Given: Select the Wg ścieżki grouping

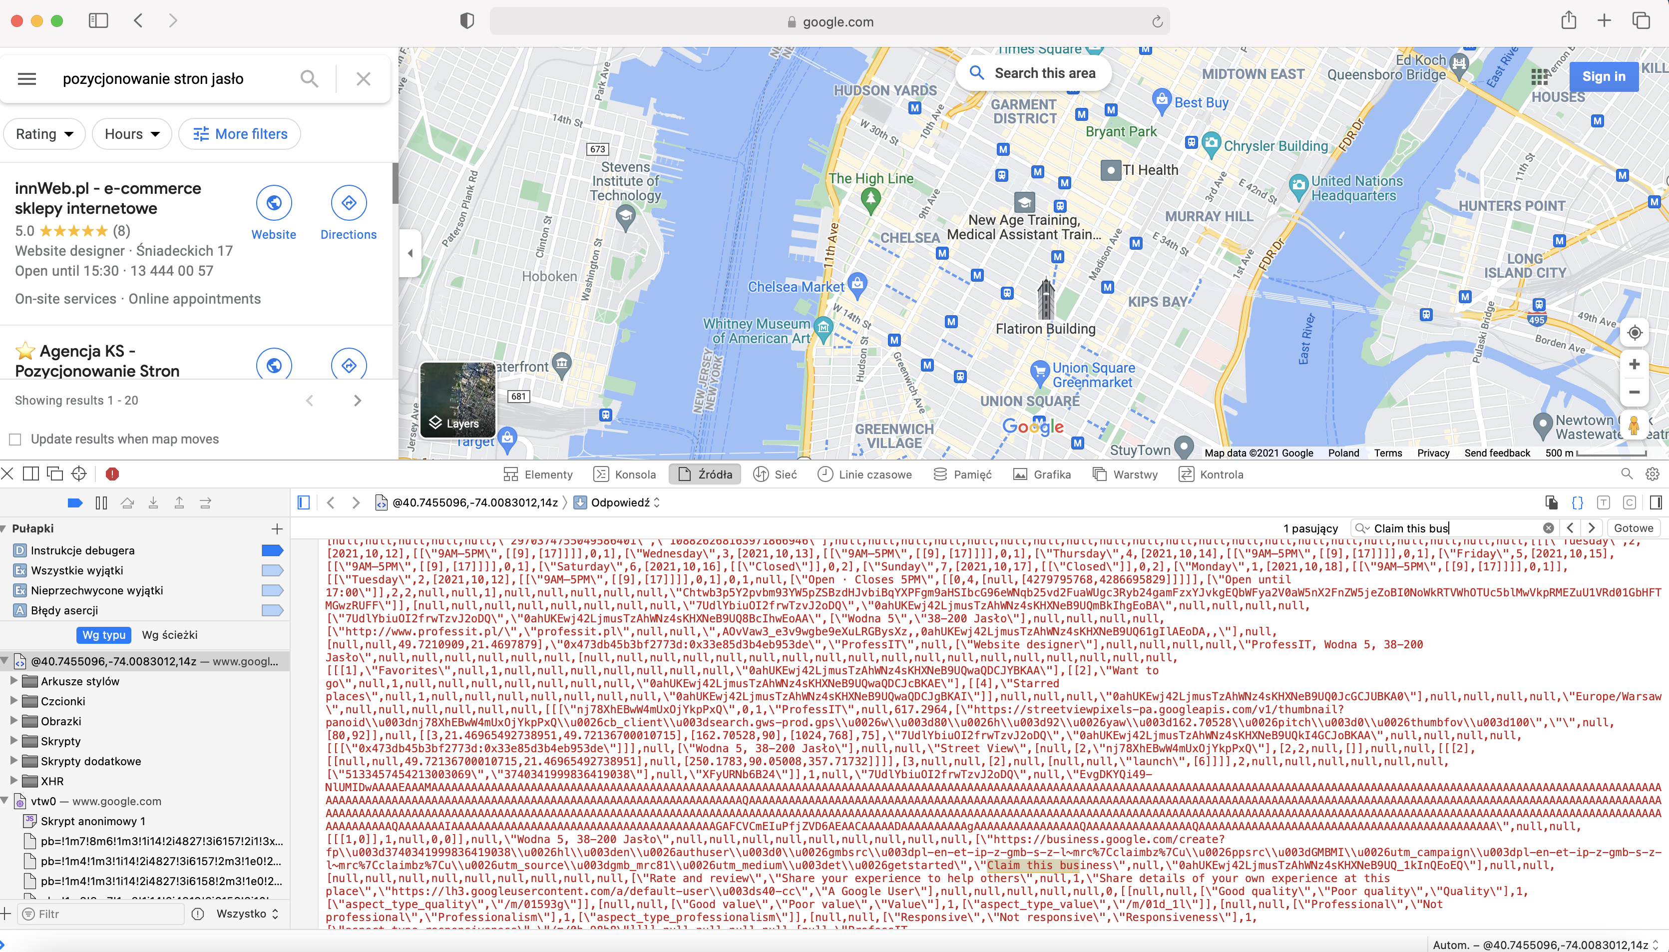Looking at the screenshot, I should 170,635.
